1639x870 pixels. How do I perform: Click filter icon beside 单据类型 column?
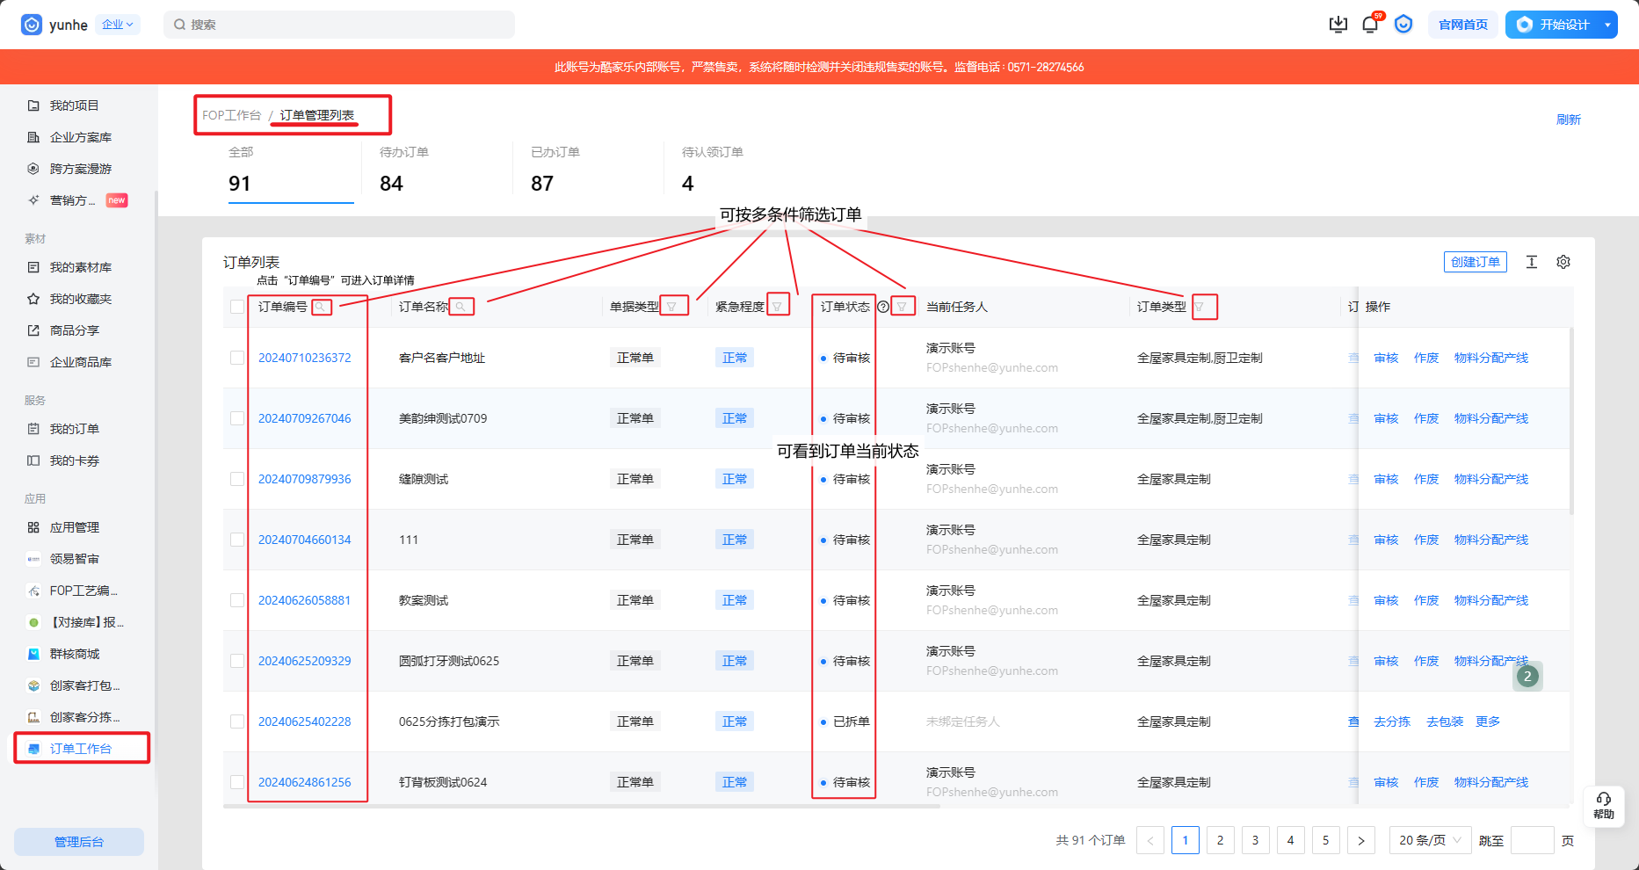tap(672, 307)
